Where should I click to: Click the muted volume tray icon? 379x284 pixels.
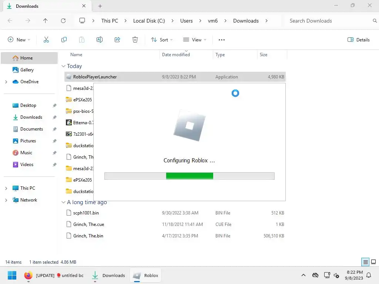pyautogui.click(x=336, y=275)
